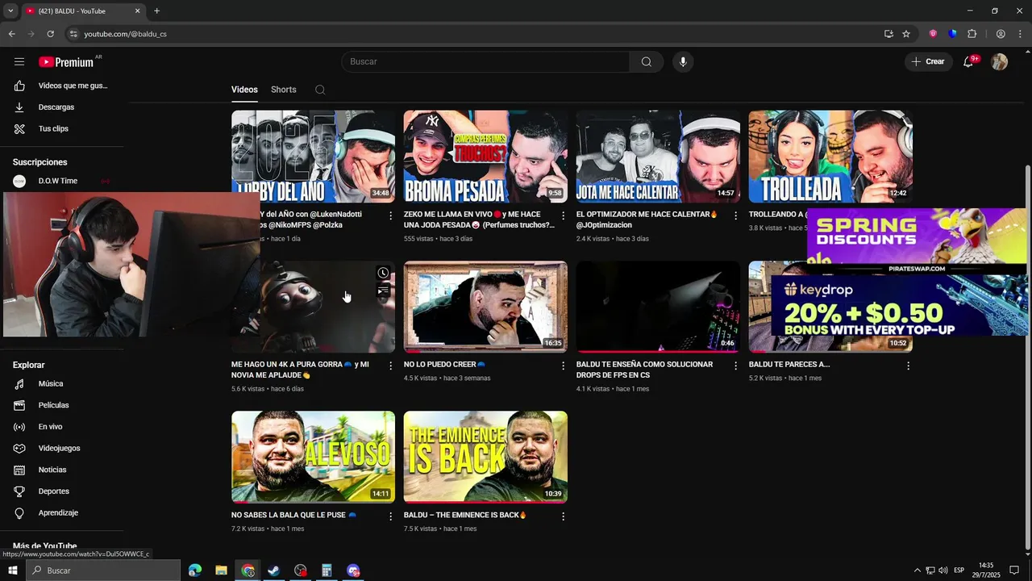Open the Discord taskbar icon
1032x581 pixels.
click(x=353, y=571)
